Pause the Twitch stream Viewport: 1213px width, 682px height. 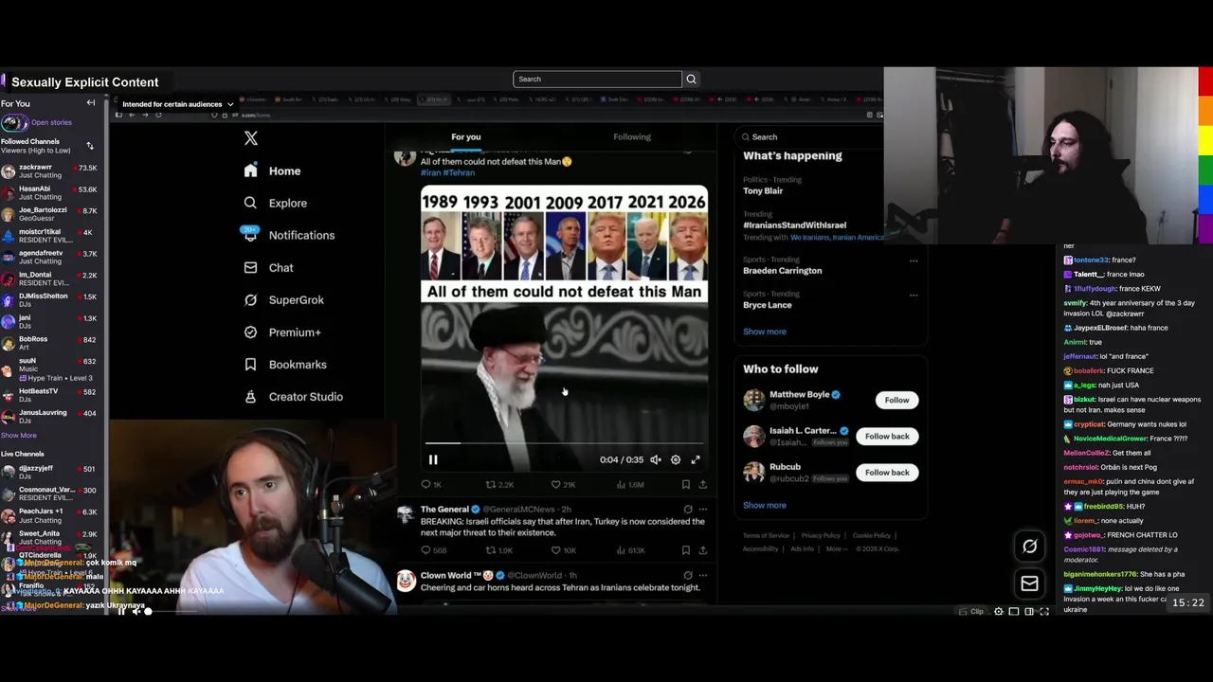click(121, 612)
